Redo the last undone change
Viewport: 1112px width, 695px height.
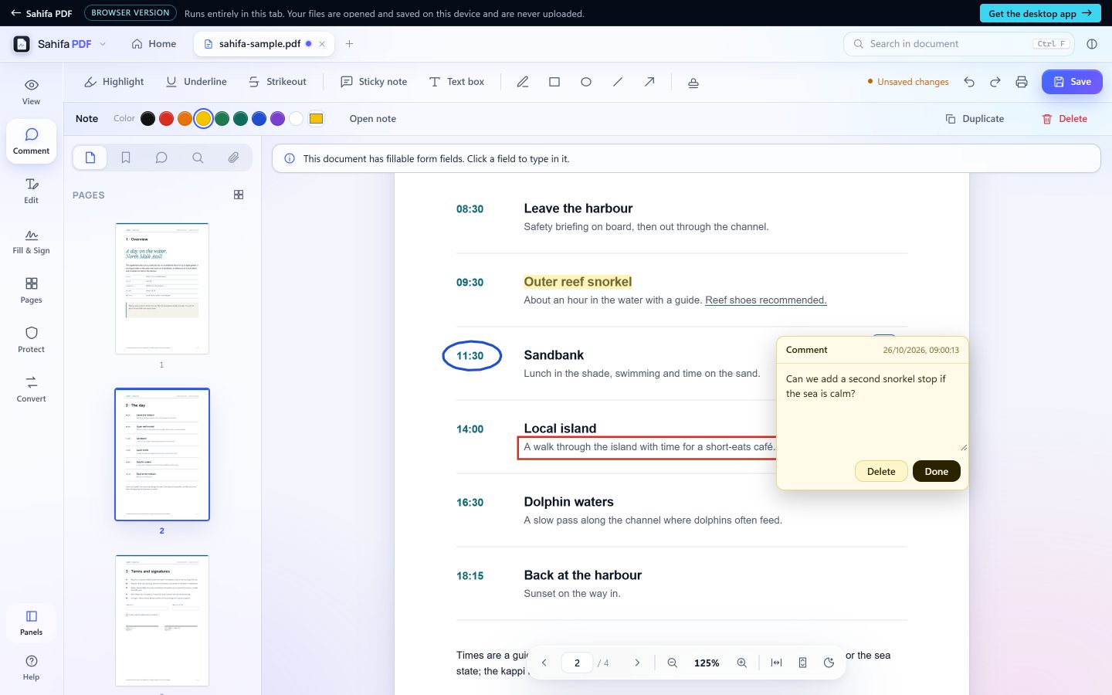(995, 82)
